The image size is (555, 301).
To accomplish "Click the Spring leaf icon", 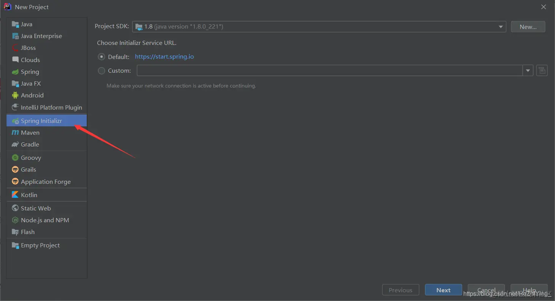I will click(15, 72).
